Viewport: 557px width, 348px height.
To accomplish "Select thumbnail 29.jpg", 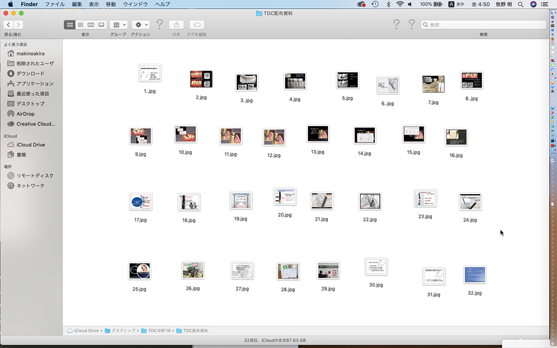I will click(x=328, y=271).
